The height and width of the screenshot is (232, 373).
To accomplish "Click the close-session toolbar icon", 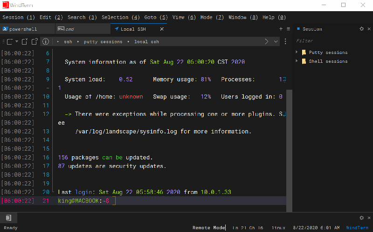I will point(25,41).
